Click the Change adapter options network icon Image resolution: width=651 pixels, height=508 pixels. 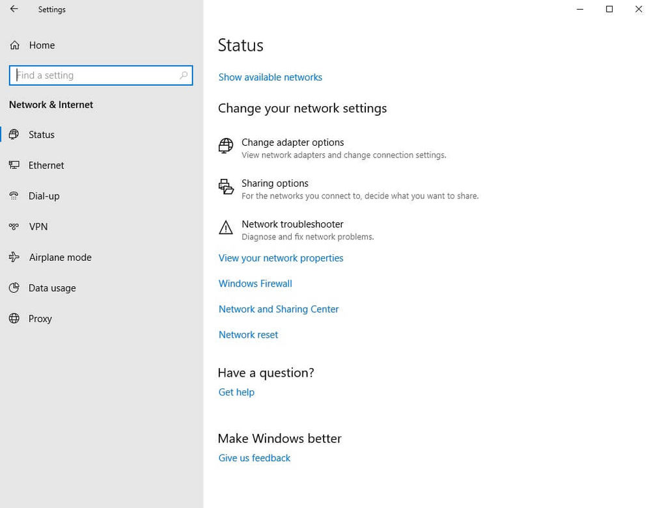point(226,146)
